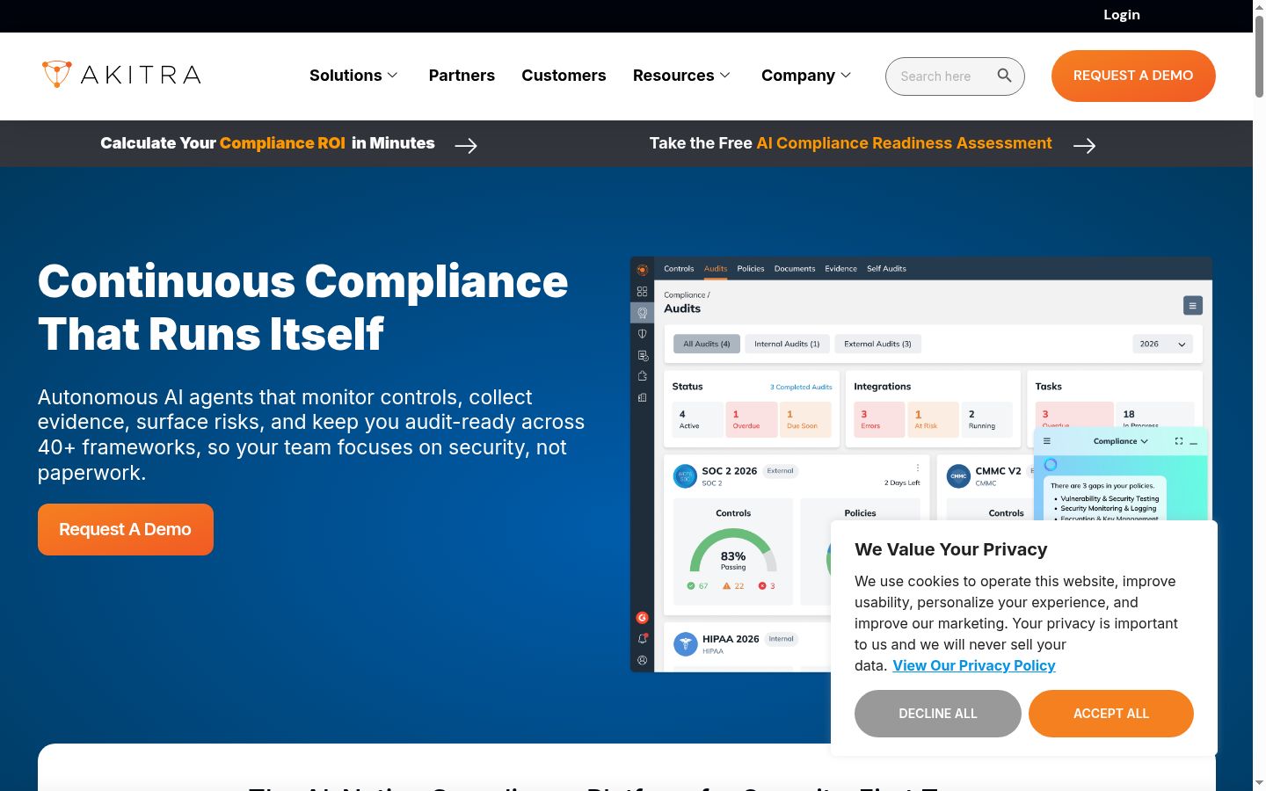Click the 3 Completed Audits link
This screenshot has height=791, width=1266.
(801, 387)
